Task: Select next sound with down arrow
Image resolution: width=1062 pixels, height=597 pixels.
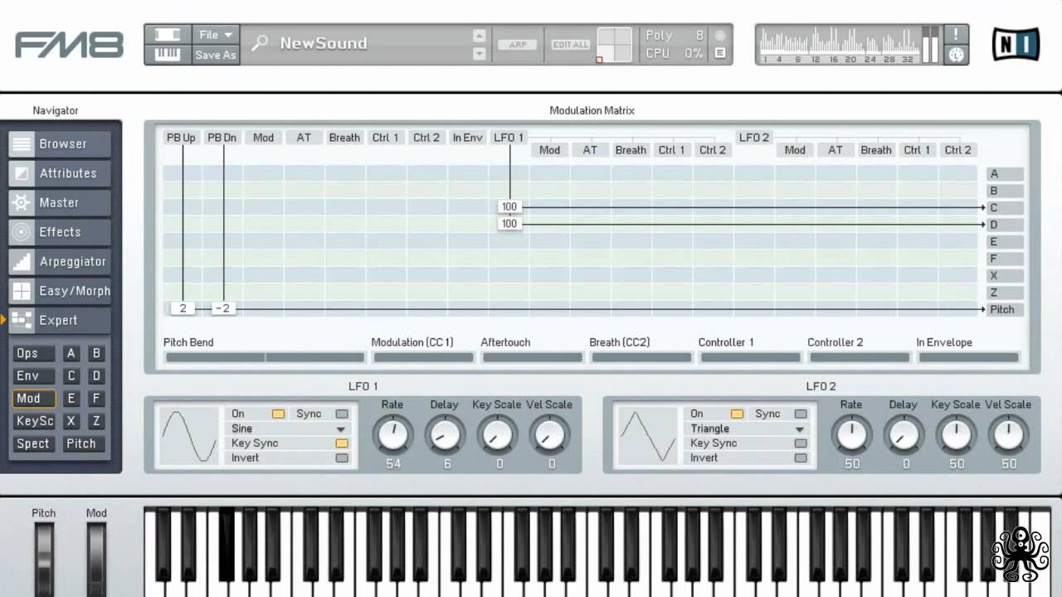Action: (479, 54)
